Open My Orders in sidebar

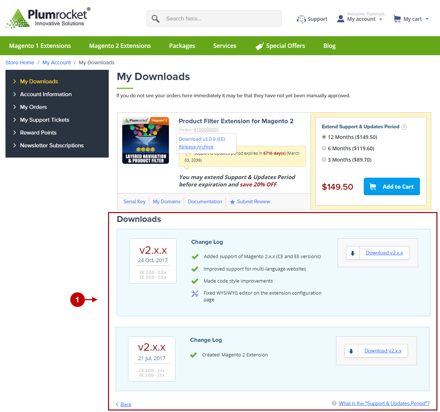click(34, 107)
